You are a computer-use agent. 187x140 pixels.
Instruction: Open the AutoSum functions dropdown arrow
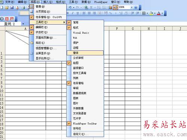click(x=95, y=7)
